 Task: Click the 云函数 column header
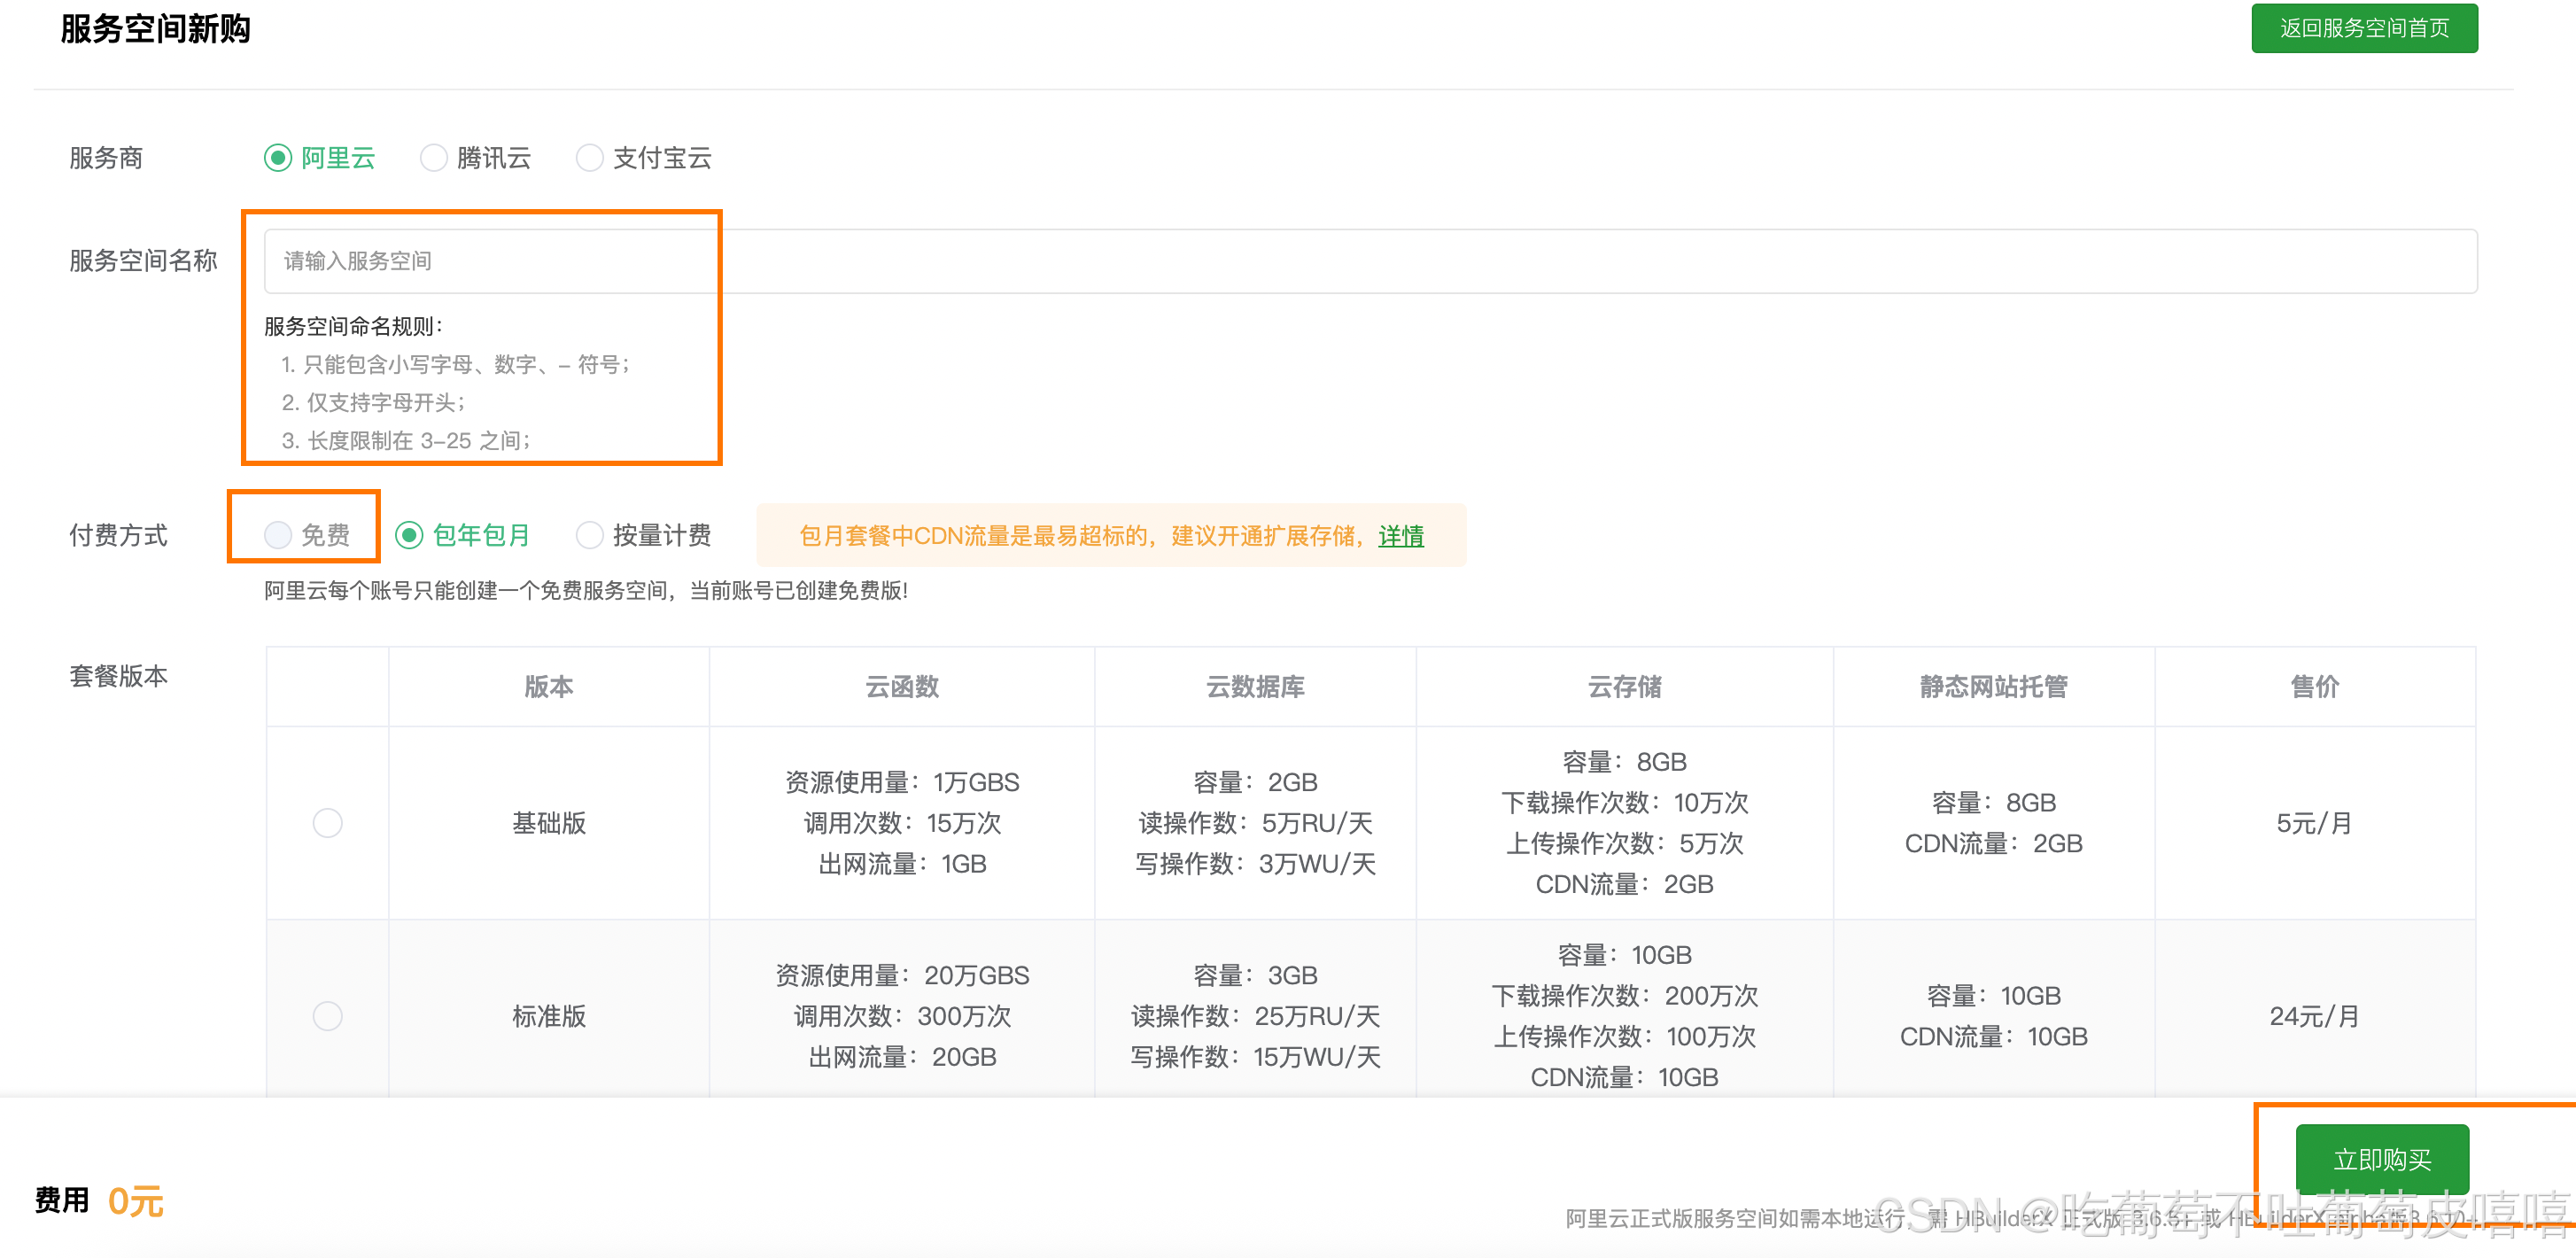[901, 686]
